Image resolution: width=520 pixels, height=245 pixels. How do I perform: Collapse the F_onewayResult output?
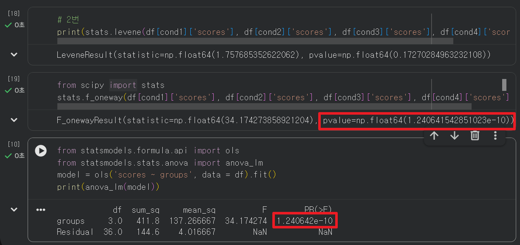click(x=14, y=120)
